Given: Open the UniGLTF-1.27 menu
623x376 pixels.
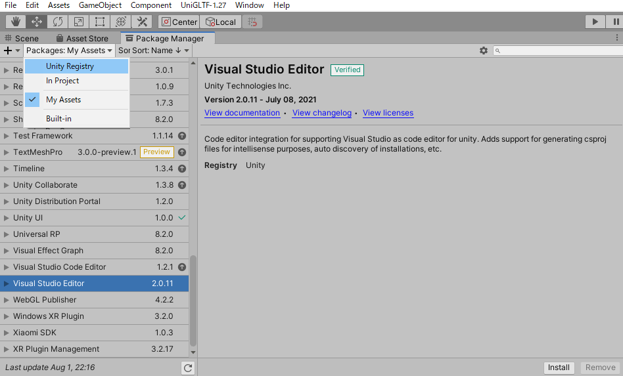Looking at the screenshot, I should [204, 5].
